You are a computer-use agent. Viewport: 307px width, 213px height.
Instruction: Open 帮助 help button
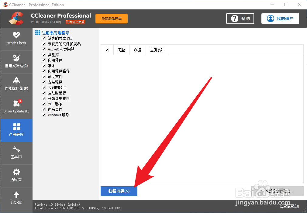click(240, 19)
